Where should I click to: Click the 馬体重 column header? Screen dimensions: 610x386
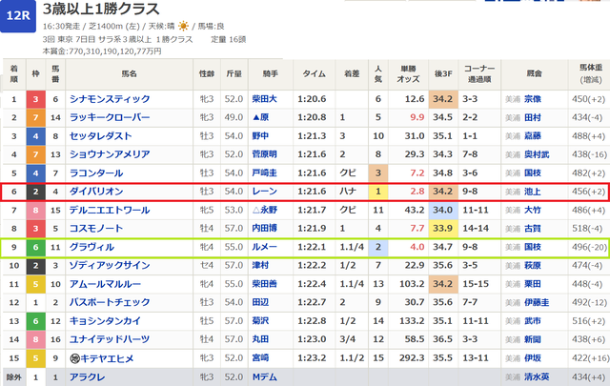(591, 74)
